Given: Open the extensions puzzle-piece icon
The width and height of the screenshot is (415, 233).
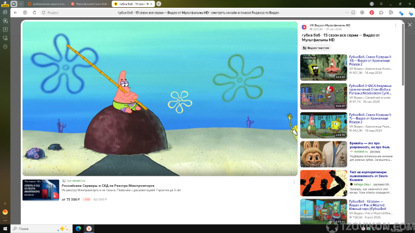Looking at the screenshot, I should [x=381, y=12].
